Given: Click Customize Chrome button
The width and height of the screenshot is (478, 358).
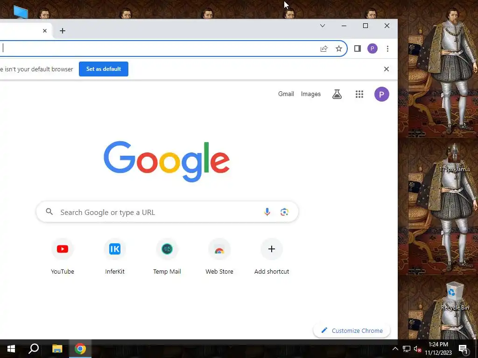Looking at the screenshot, I should [352, 330].
